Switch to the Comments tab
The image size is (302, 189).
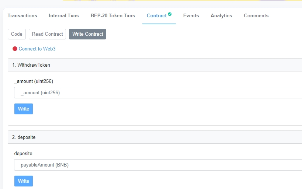(x=256, y=16)
